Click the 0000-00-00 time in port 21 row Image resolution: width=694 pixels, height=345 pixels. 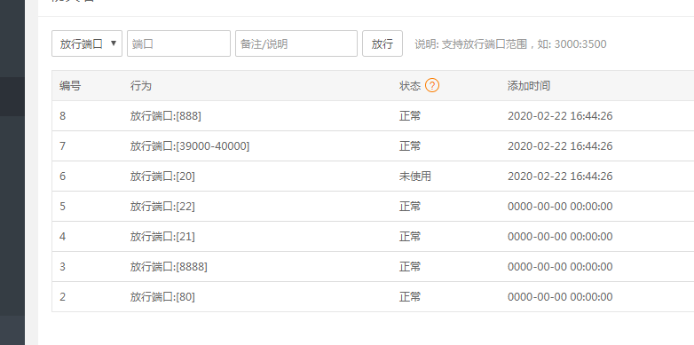pos(560,236)
